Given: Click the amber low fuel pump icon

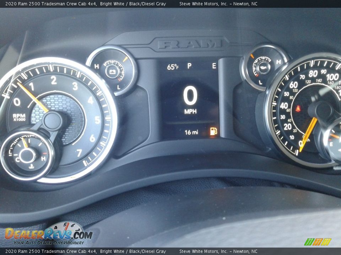Looking at the screenshot, I should coord(213,132).
